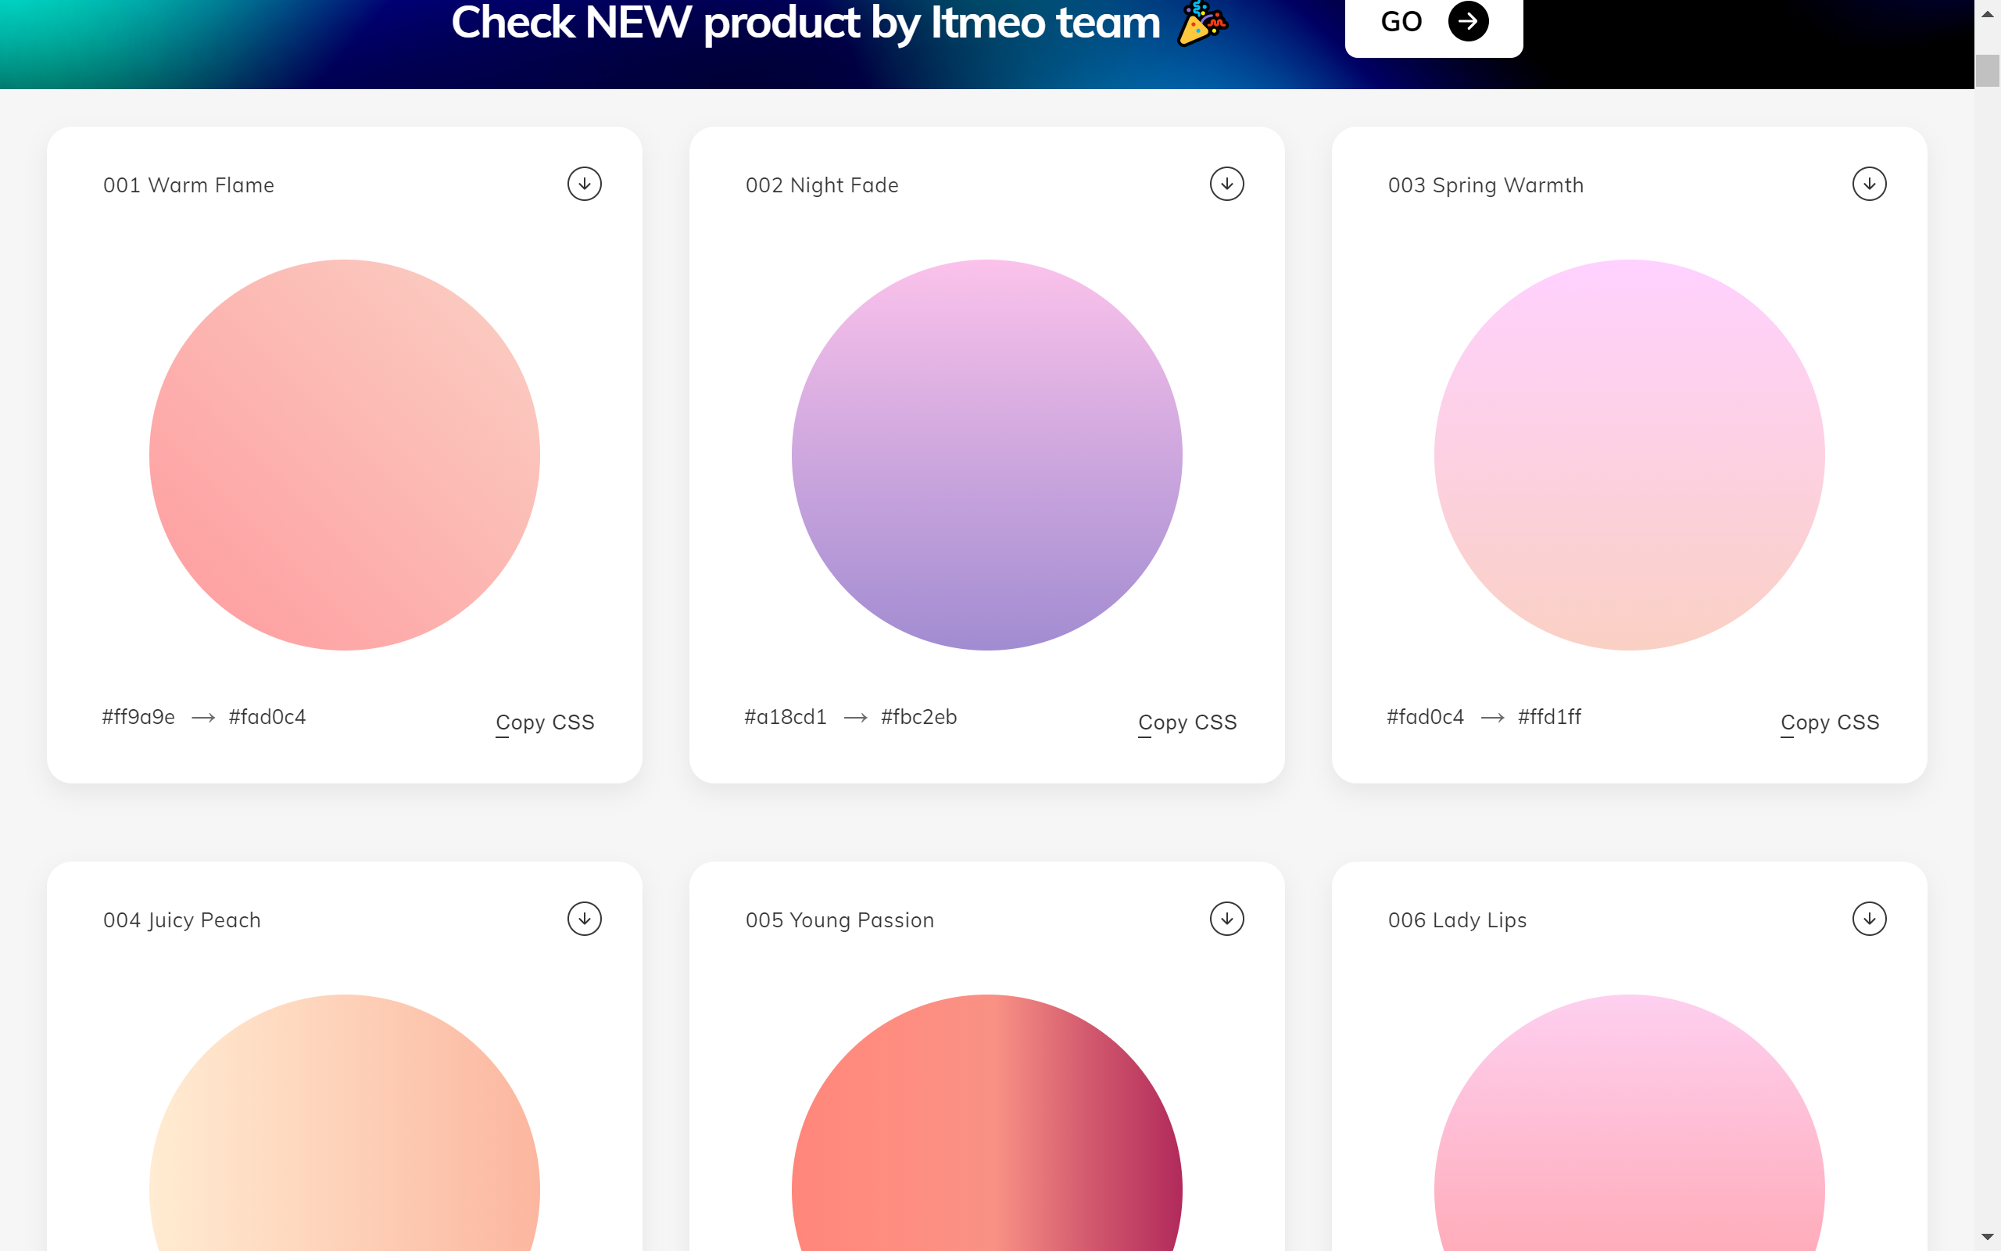Click the 002 Night Fade title
Screen dimensions: 2001x1251
(x=822, y=185)
